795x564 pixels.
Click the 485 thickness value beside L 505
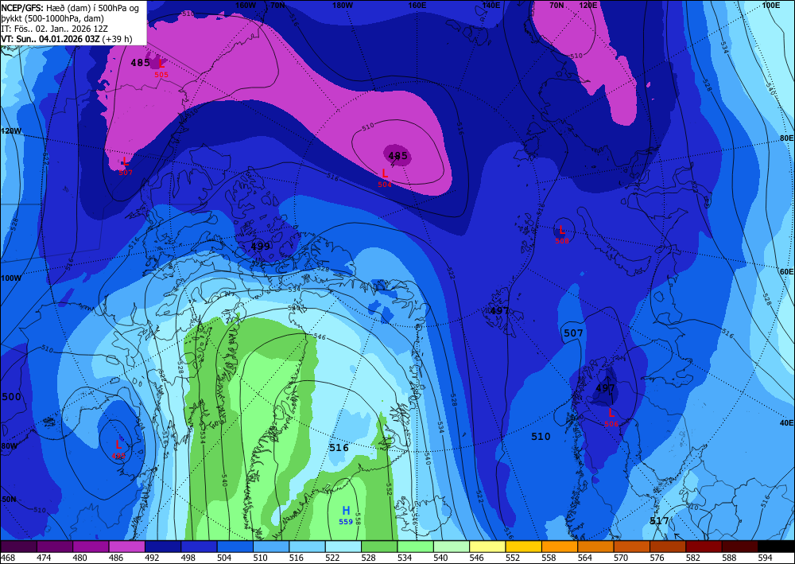(x=140, y=63)
